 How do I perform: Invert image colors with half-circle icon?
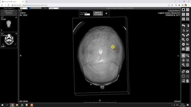188,26
